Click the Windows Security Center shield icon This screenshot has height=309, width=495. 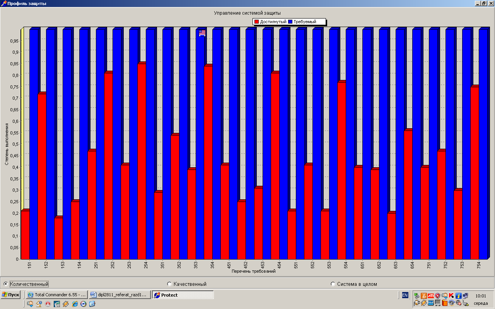(x=437, y=295)
